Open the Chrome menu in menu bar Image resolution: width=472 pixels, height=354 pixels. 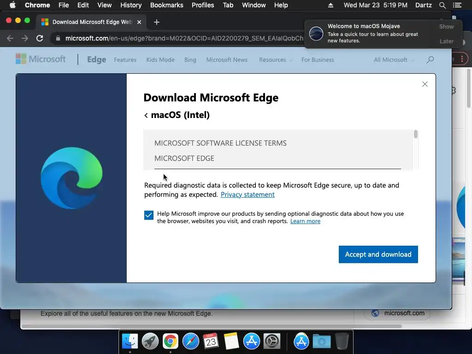pyautogui.click(x=37, y=5)
